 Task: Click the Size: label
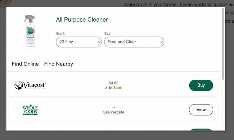108,34
